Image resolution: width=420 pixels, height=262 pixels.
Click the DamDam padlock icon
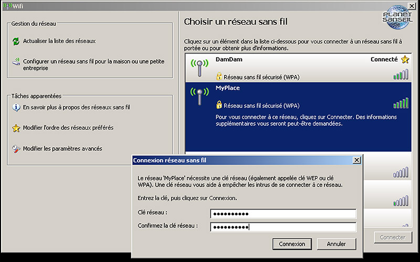pyautogui.click(x=219, y=76)
